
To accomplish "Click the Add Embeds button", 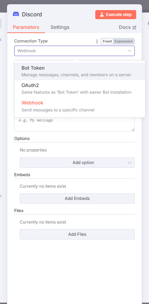I will pyautogui.click(x=77, y=198).
